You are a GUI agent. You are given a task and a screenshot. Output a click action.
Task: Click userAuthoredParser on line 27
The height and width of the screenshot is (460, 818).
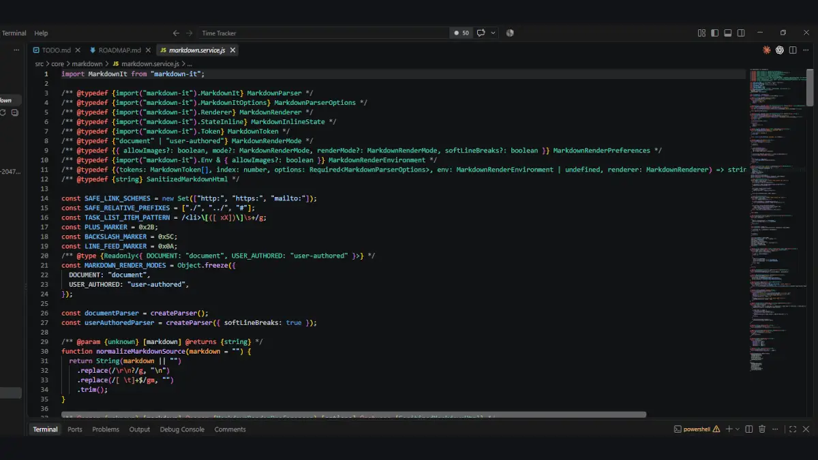click(x=119, y=322)
